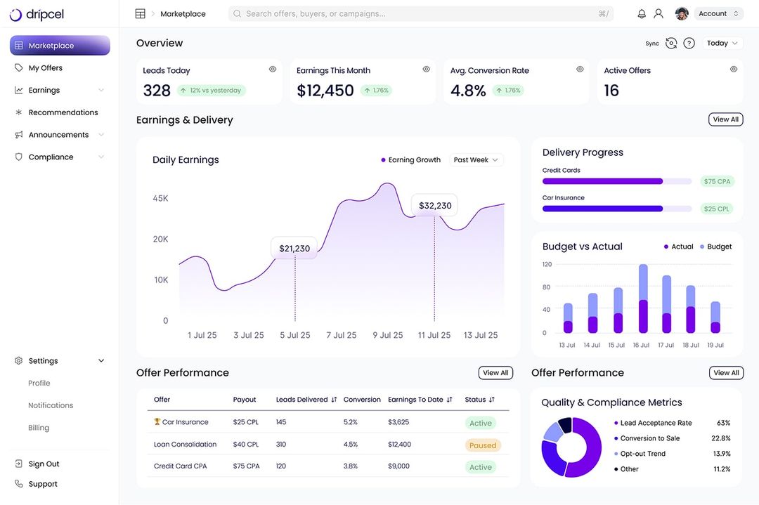The width and height of the screenshot is (759, 505).
Task: Switch to the Billing settings section
Action: coord(39,427)
